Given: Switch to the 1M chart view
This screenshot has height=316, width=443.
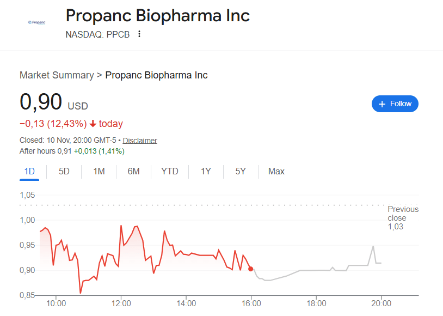Looking at the screenshot, I should pos(99,171).
